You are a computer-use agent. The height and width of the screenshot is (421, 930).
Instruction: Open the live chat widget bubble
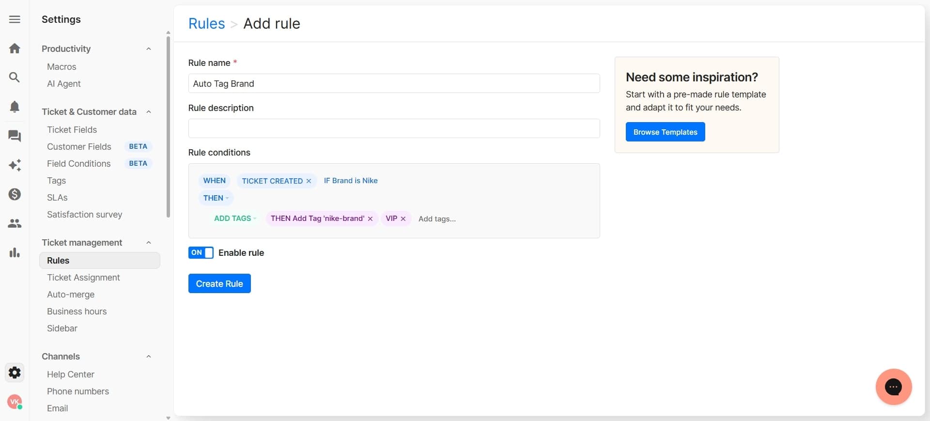[x=893, y=387]
